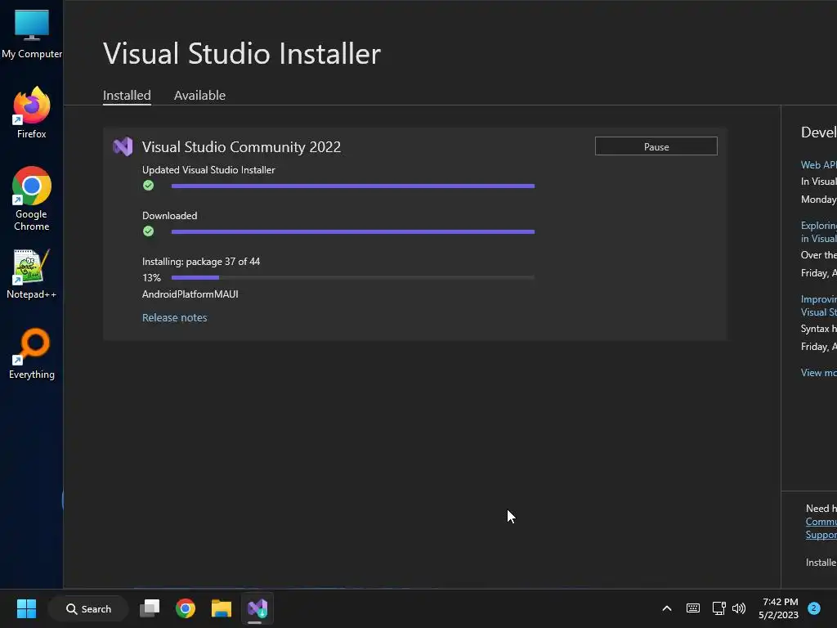Click the green check beside Updated Visual Studio Installer
This screenshot has width=837, height=628.
click(x=149, y=186)
